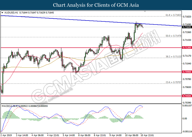Click the title Chart Analysis for Clients of GCM Asia

(x=96, y=5)
